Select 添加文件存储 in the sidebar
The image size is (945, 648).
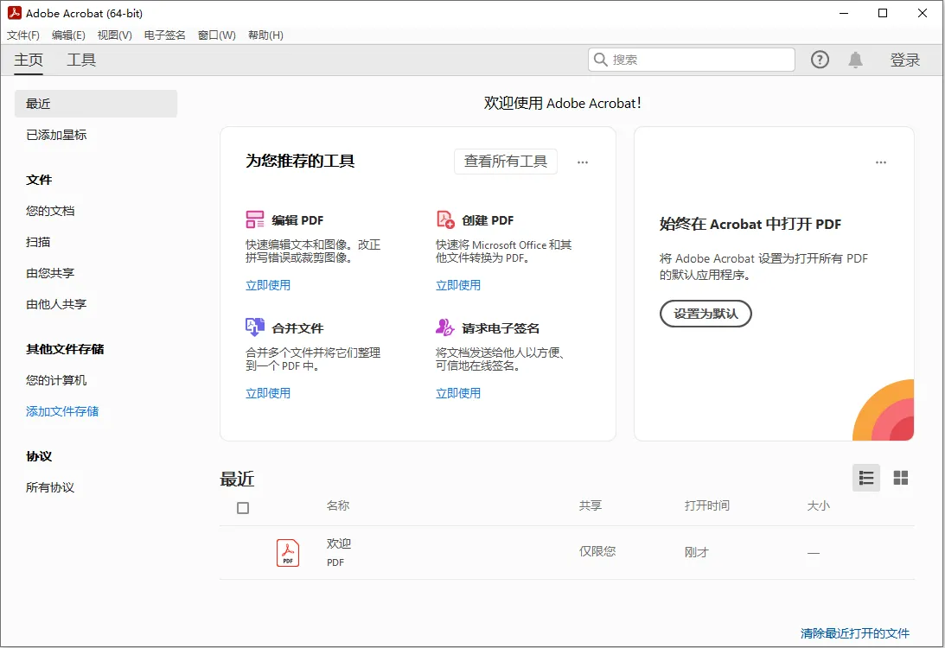coord(62,411)
